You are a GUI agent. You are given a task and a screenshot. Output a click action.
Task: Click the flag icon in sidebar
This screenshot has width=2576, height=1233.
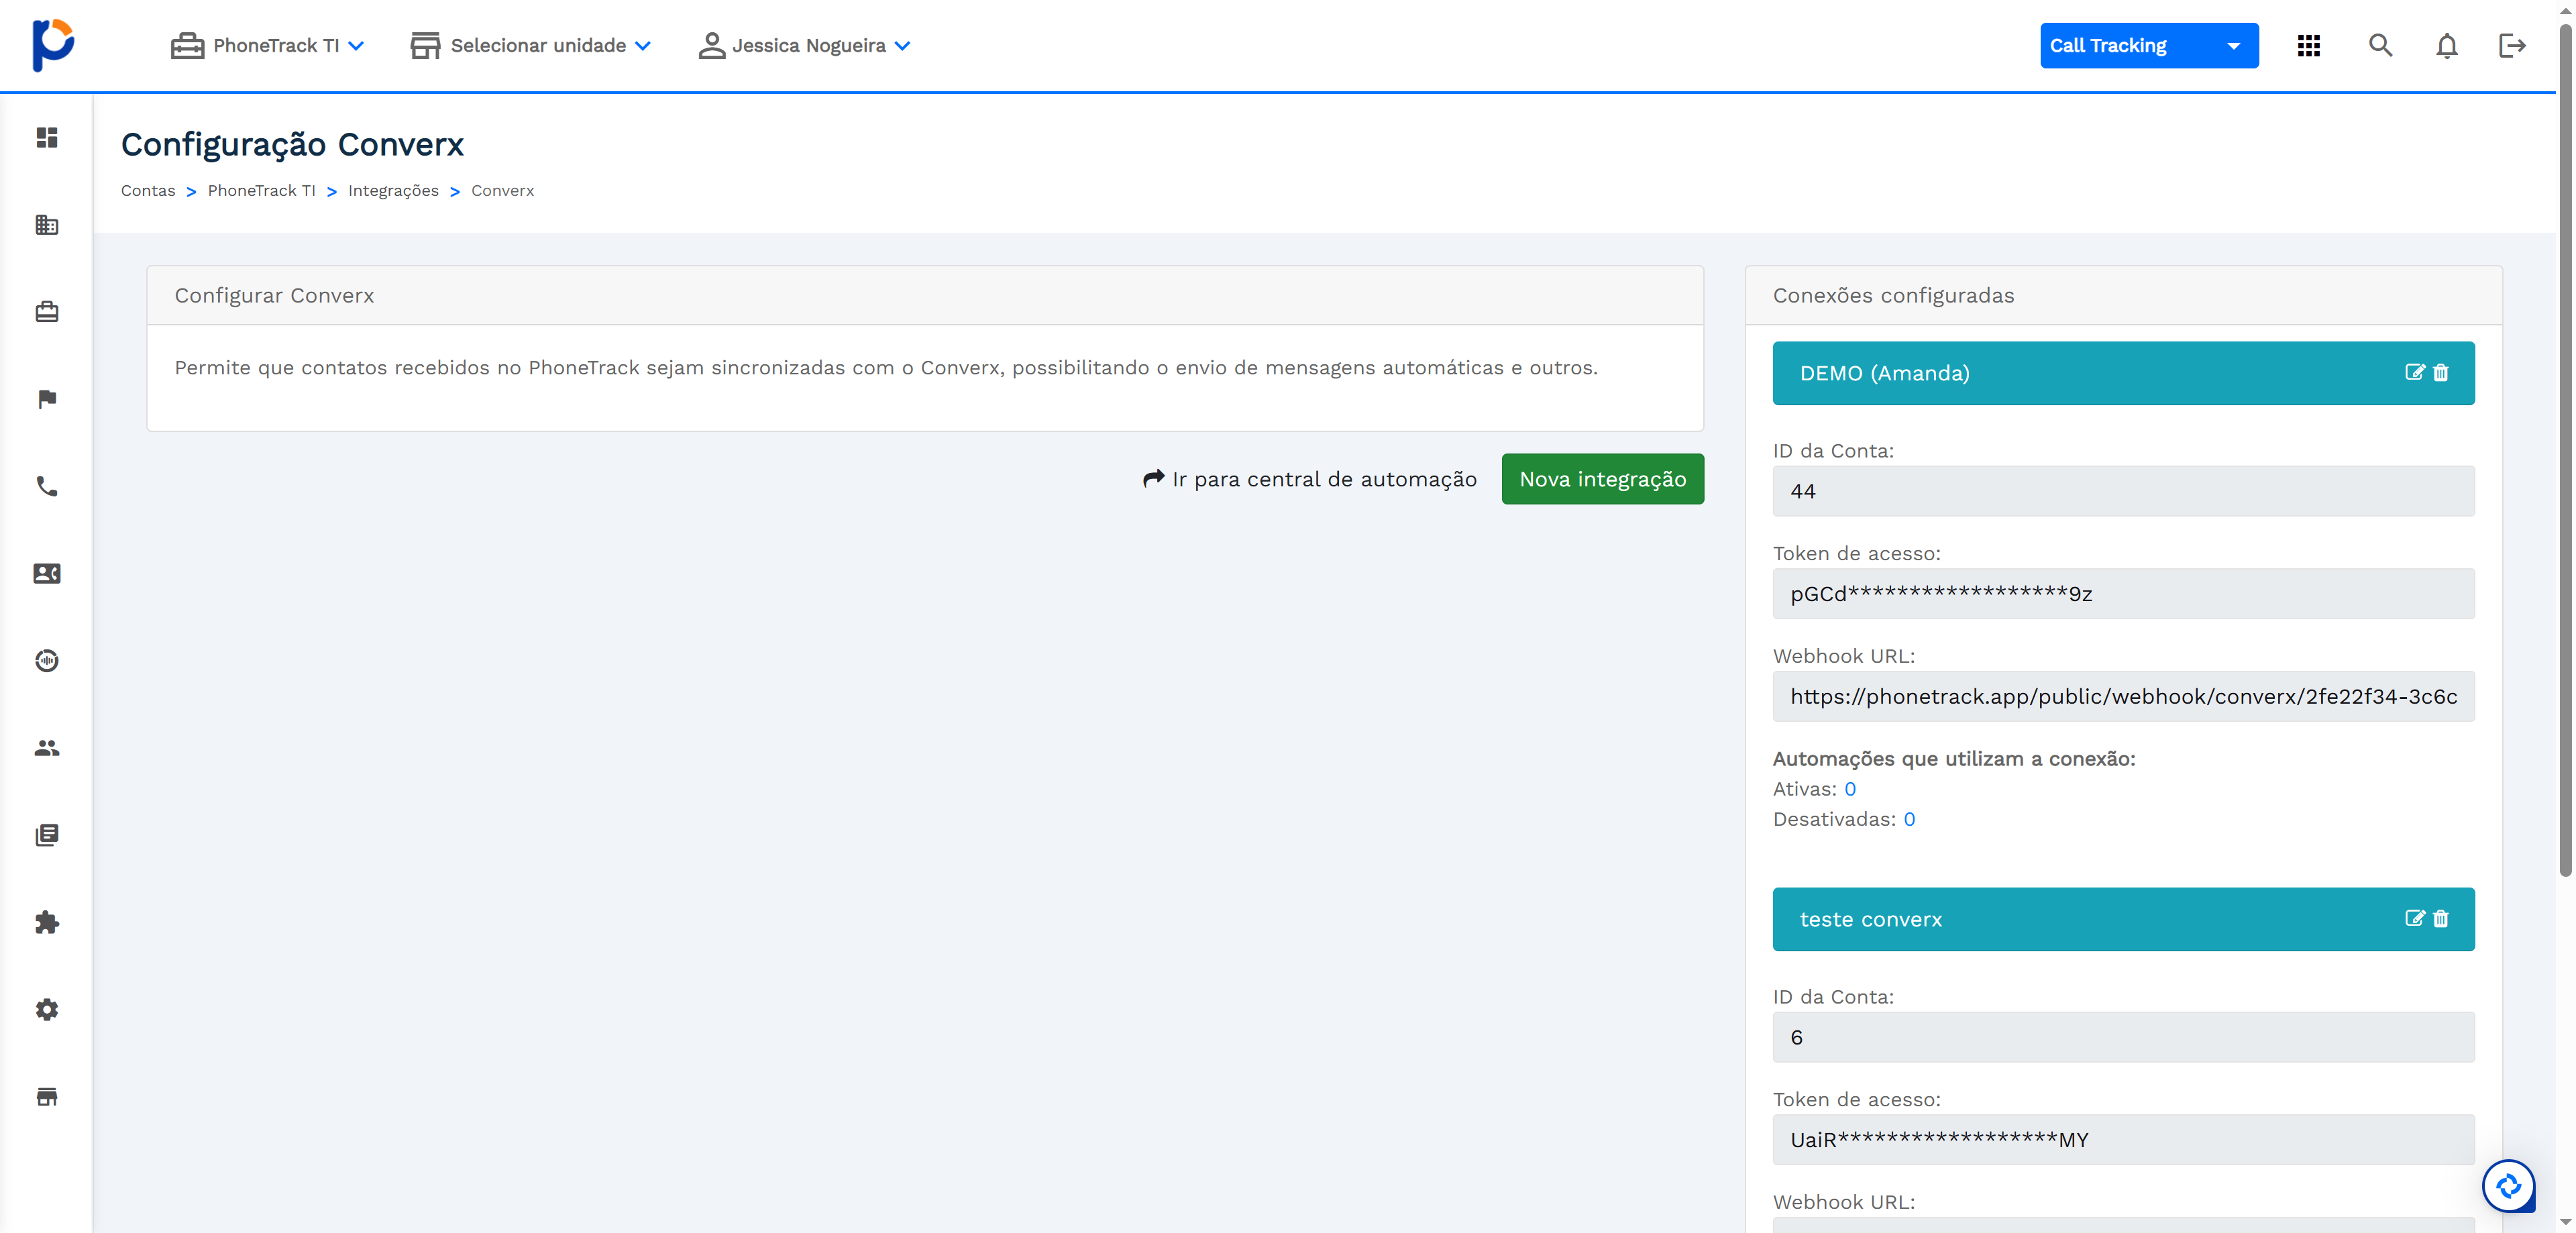click(47, 399)
